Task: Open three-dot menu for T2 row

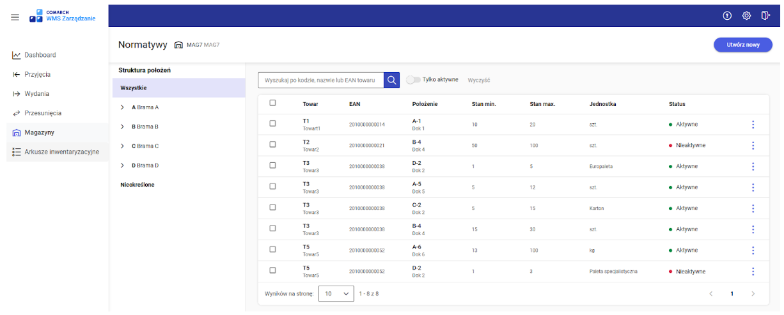Action: pos(753,145)
